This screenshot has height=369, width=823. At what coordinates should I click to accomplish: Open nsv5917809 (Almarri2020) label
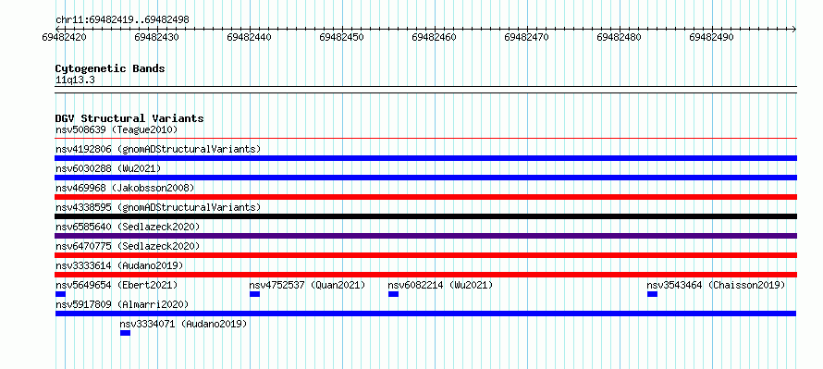point(122,304)
